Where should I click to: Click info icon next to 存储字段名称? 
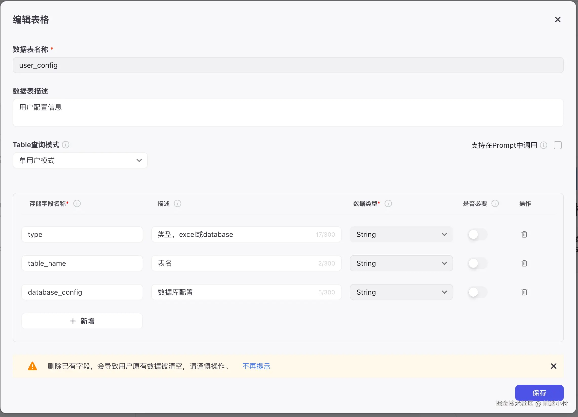click(x=77, y=203)
